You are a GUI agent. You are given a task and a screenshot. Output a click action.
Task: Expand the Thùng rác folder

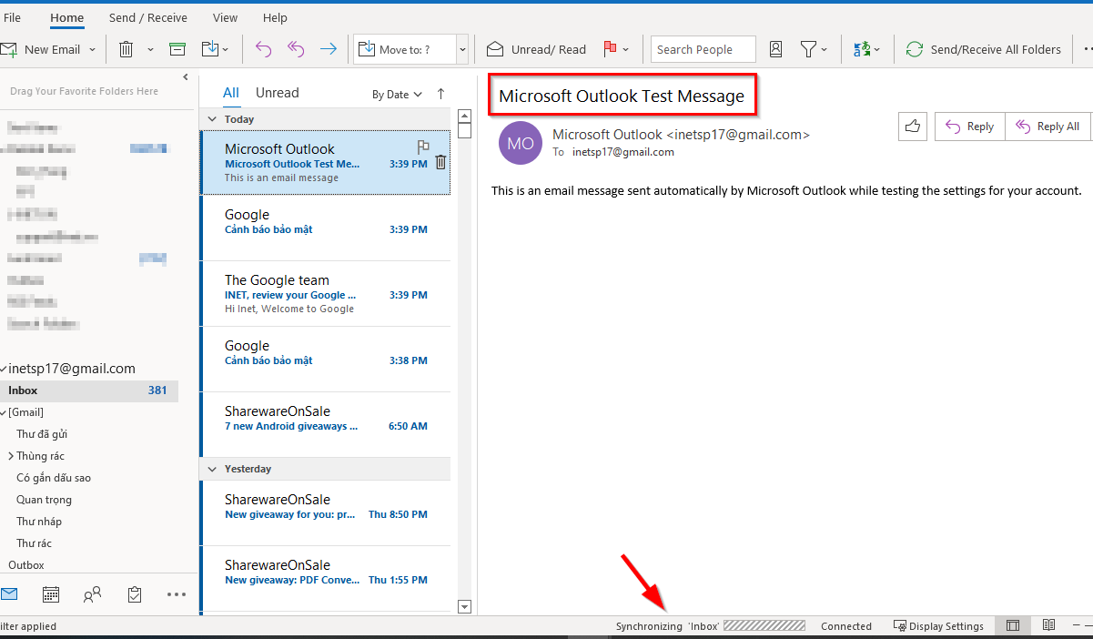[x=10, y=456]
